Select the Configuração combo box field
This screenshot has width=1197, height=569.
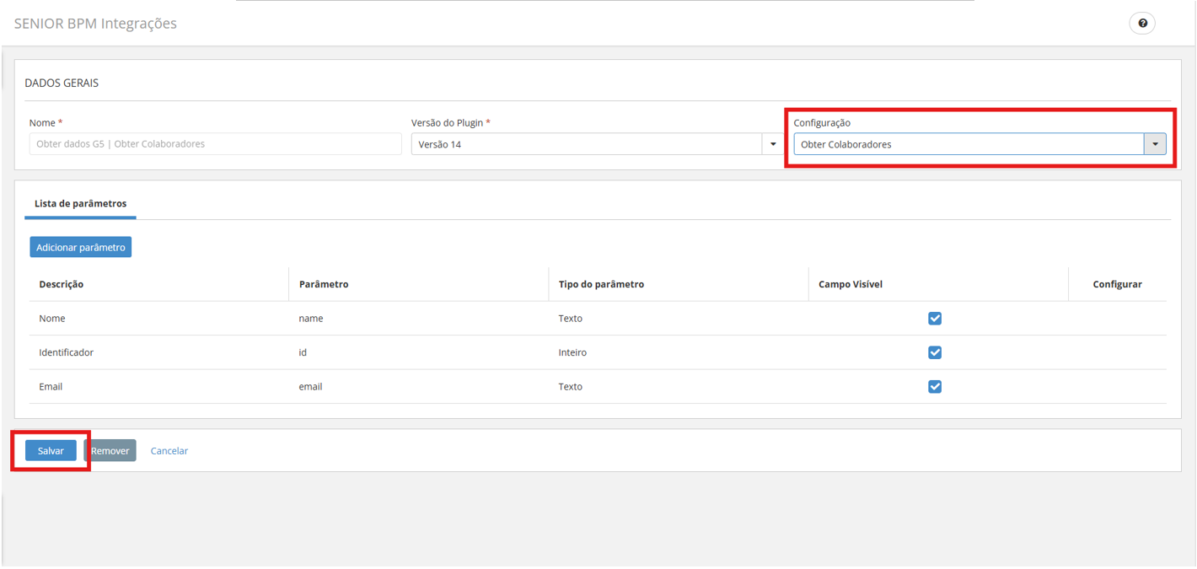click(968, 144)
